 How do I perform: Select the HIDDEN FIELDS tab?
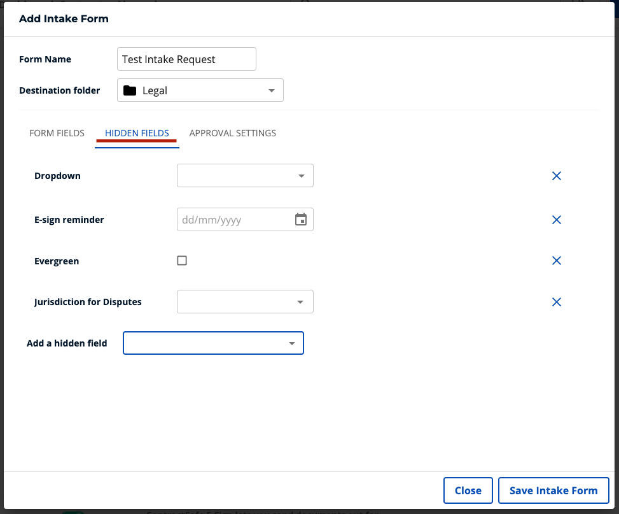pyautogui.click(x=137, y=133)
